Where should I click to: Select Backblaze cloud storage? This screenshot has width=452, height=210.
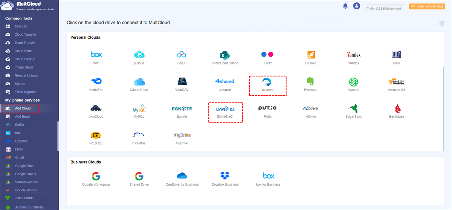click(397, 111)
